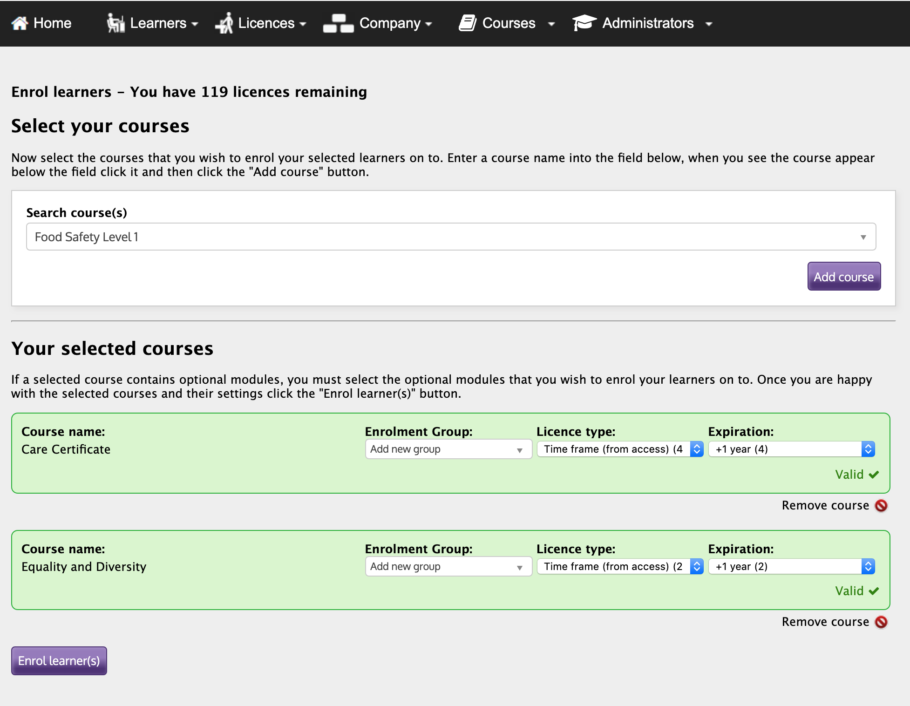
Task: Open Equality and Diversity Expiration selector
Action: tap(792, 567)
